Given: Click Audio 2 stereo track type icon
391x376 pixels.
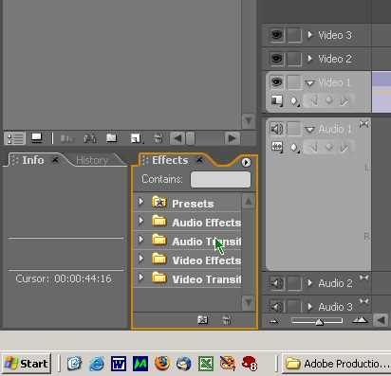Looking at the screenshot, I should 364,278.
